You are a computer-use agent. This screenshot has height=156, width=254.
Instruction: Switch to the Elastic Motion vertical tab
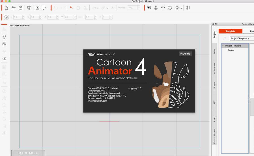(x=214, y=136)
